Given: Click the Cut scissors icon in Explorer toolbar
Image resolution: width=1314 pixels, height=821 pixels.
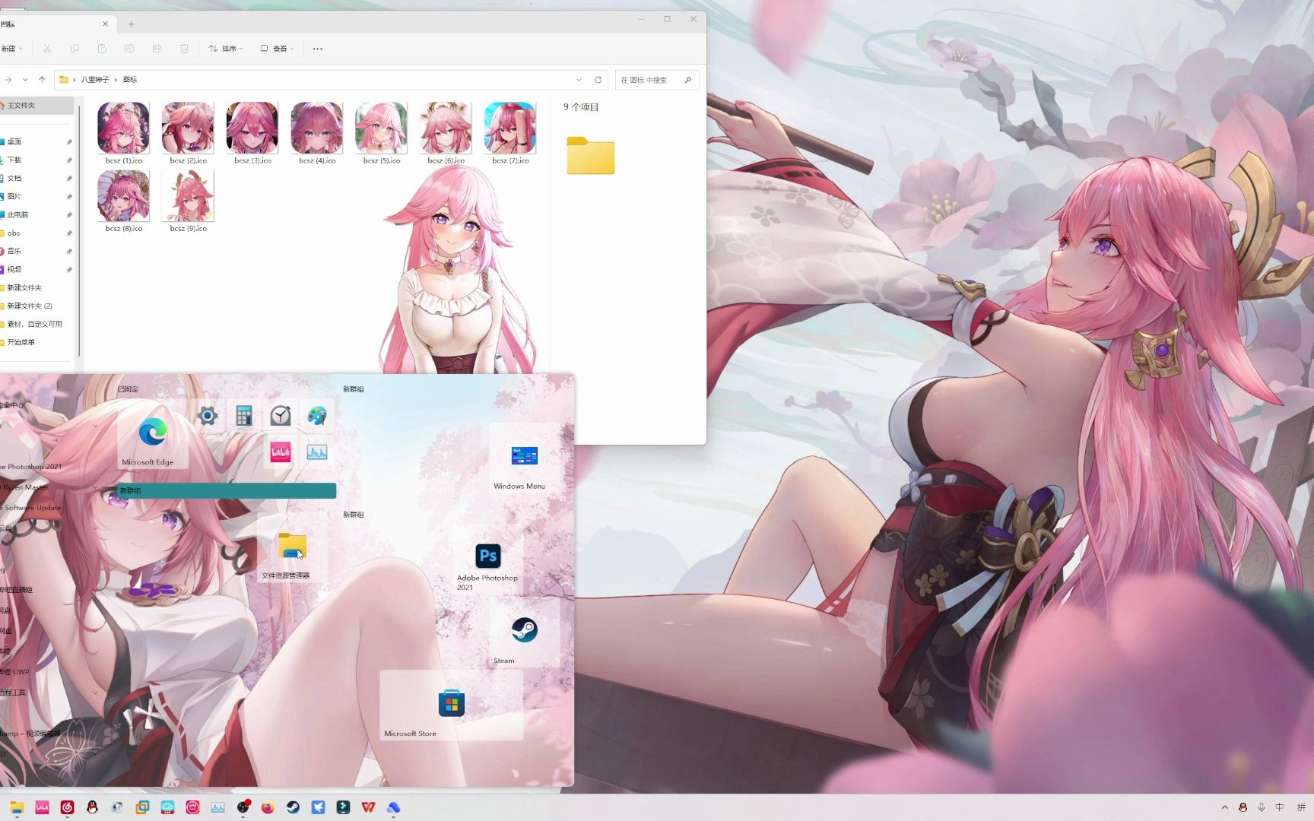Looking at the screenshot, I should click(47, 49).
